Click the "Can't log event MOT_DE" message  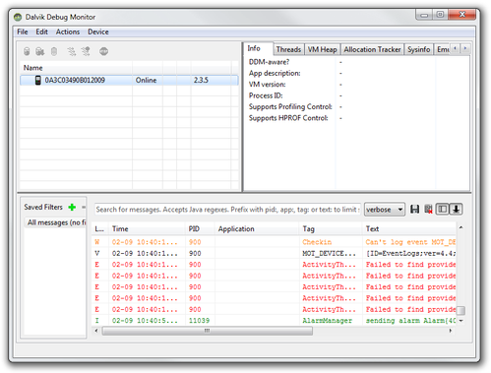coord(410,242)
